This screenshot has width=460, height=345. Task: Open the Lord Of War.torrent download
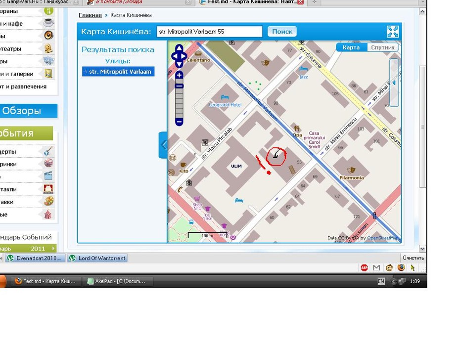[97, 258]
